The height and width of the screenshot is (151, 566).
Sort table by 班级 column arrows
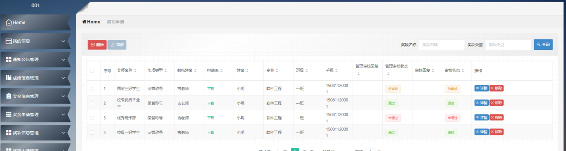tap(307, 70)
